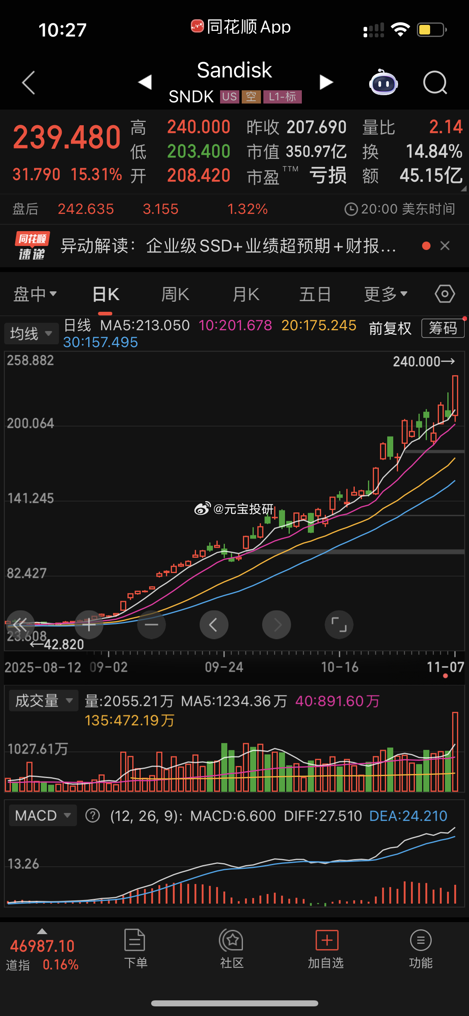
Task: Switch to previous stock with left triangle
Action: [145, 82]
